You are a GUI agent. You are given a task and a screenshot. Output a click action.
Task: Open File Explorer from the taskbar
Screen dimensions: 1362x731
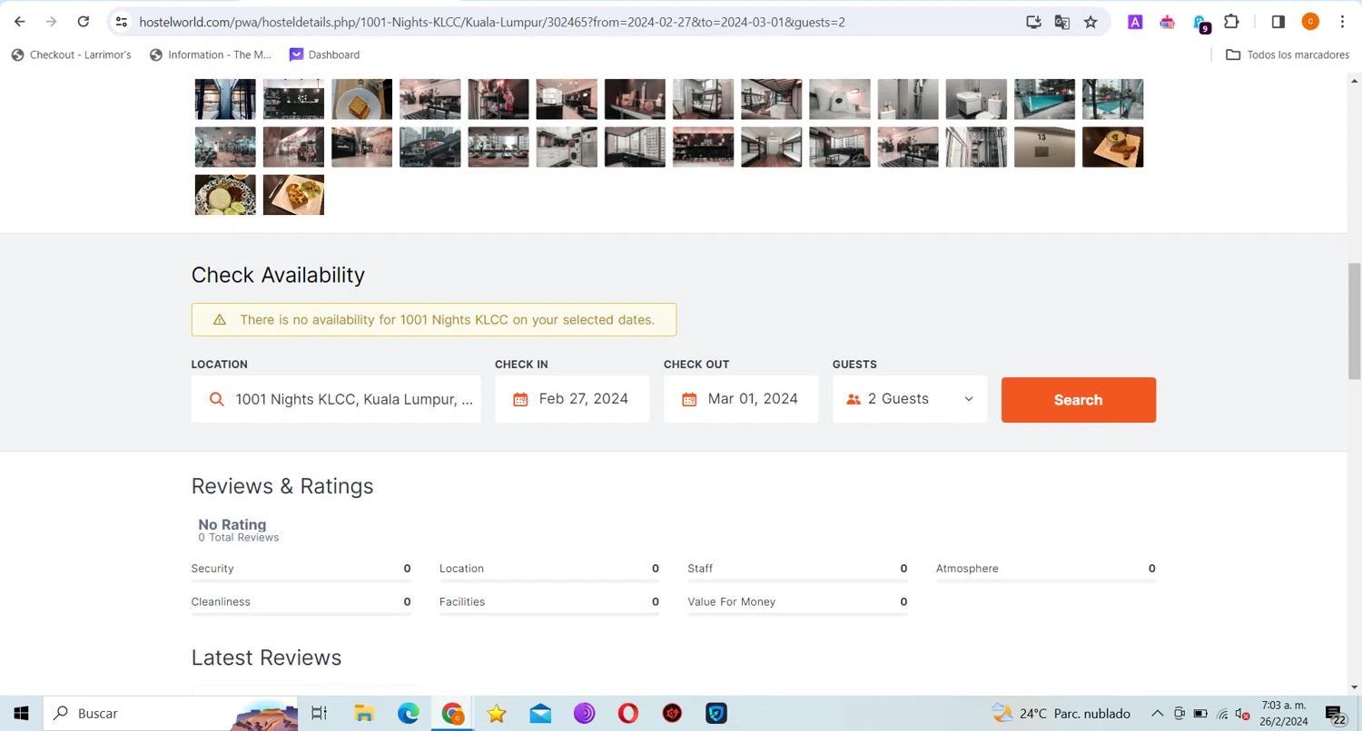(364, 714)
